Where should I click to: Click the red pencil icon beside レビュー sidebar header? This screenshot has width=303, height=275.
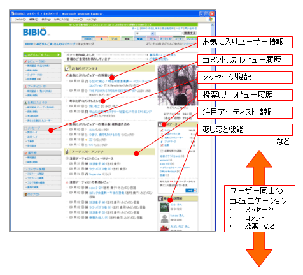click(25, 61)
